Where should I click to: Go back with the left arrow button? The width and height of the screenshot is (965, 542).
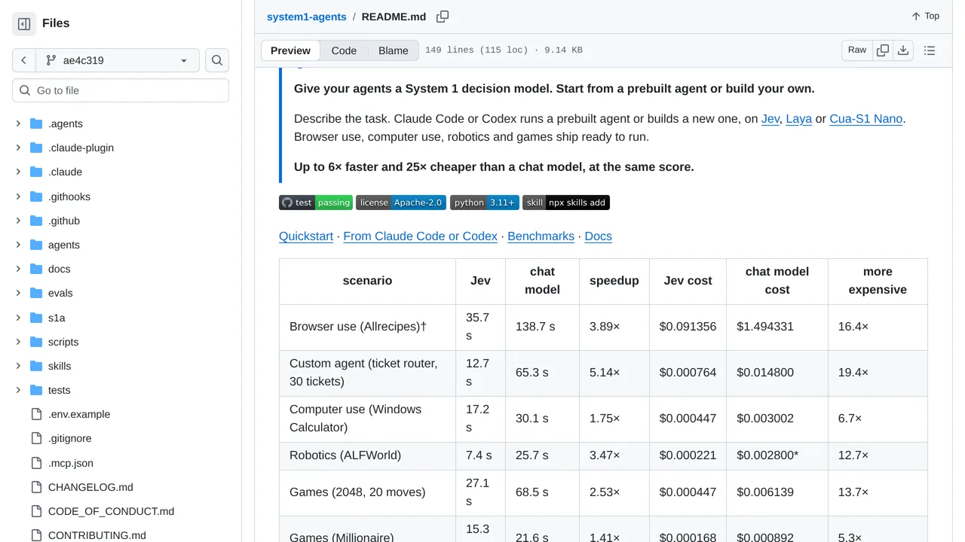pos(24,60)
